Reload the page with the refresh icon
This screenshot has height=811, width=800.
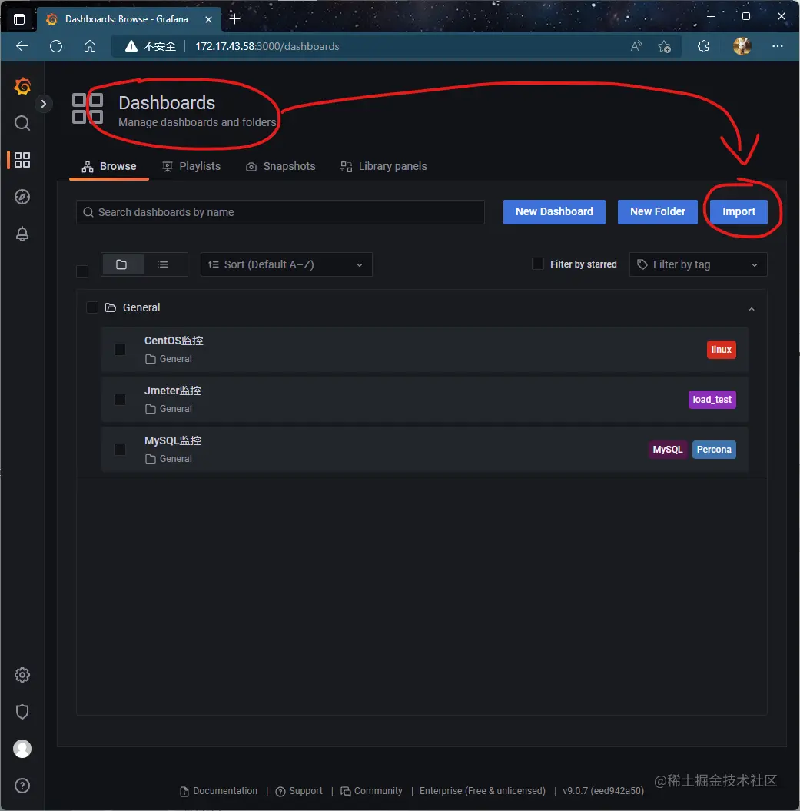click(56, 46)
